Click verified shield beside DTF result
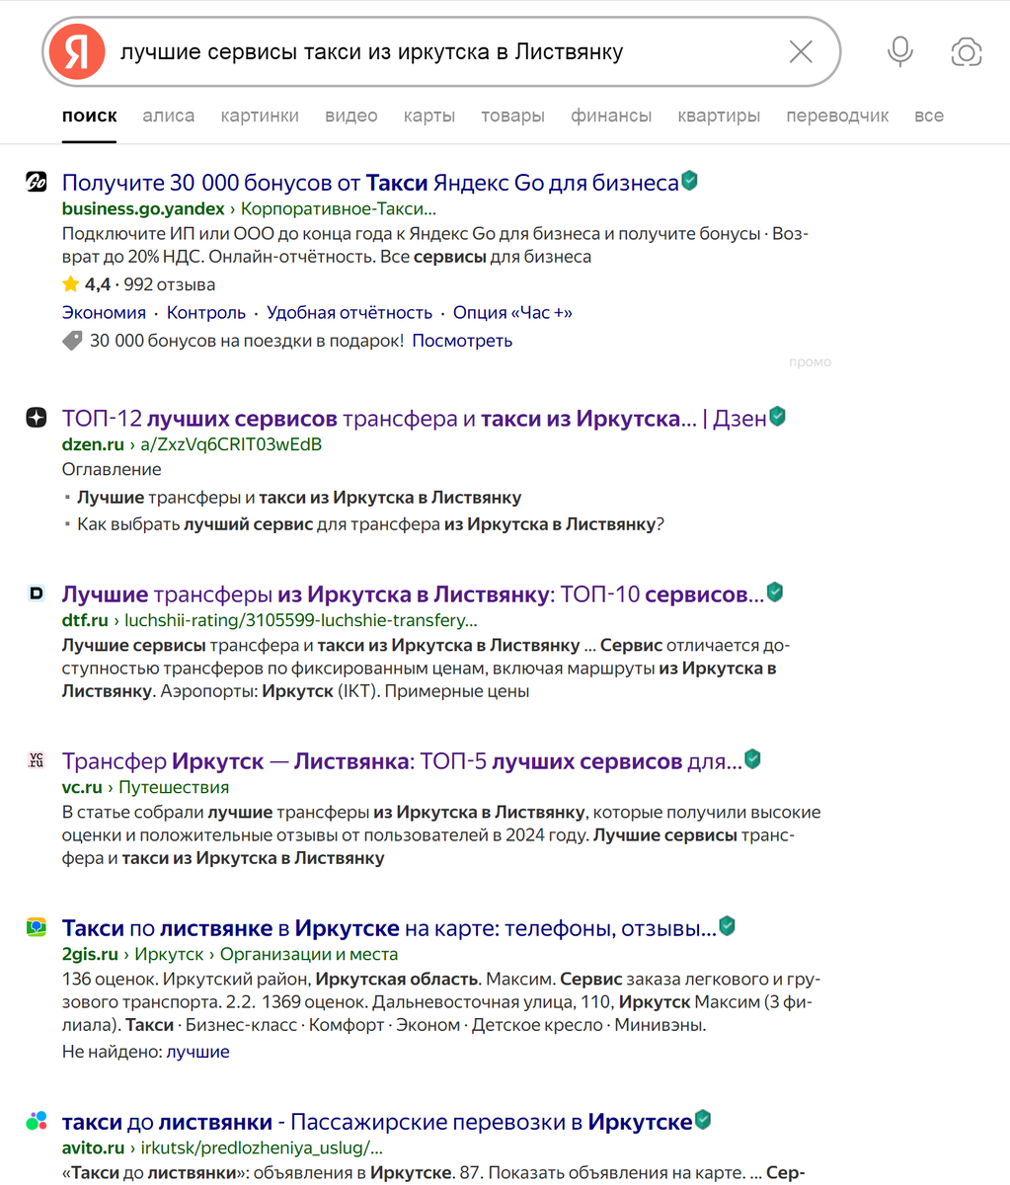This screenshot has height=1185, width=1010. tap(775, 592)
